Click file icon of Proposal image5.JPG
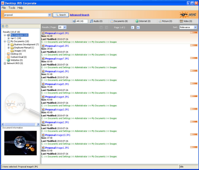The image size is (199, 170). pos(43,84)
